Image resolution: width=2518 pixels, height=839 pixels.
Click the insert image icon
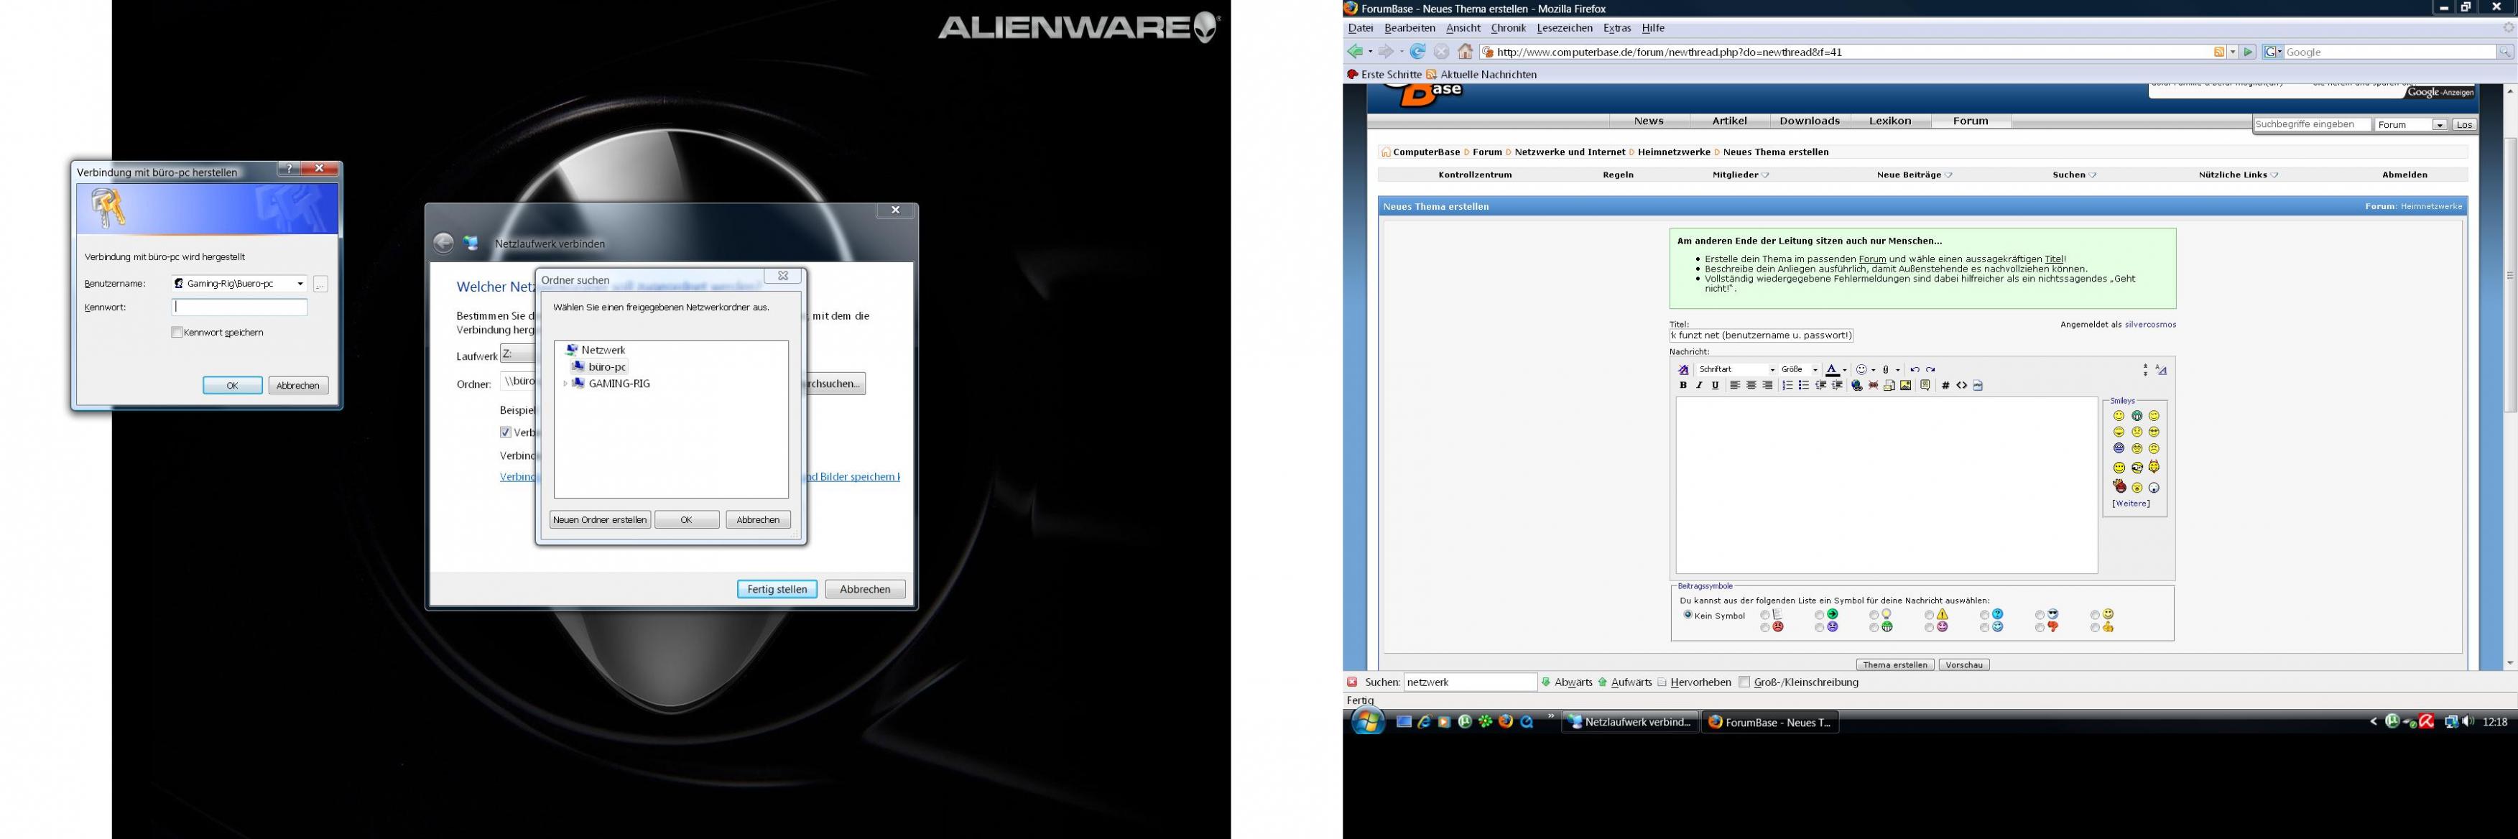click(1906, 385)
